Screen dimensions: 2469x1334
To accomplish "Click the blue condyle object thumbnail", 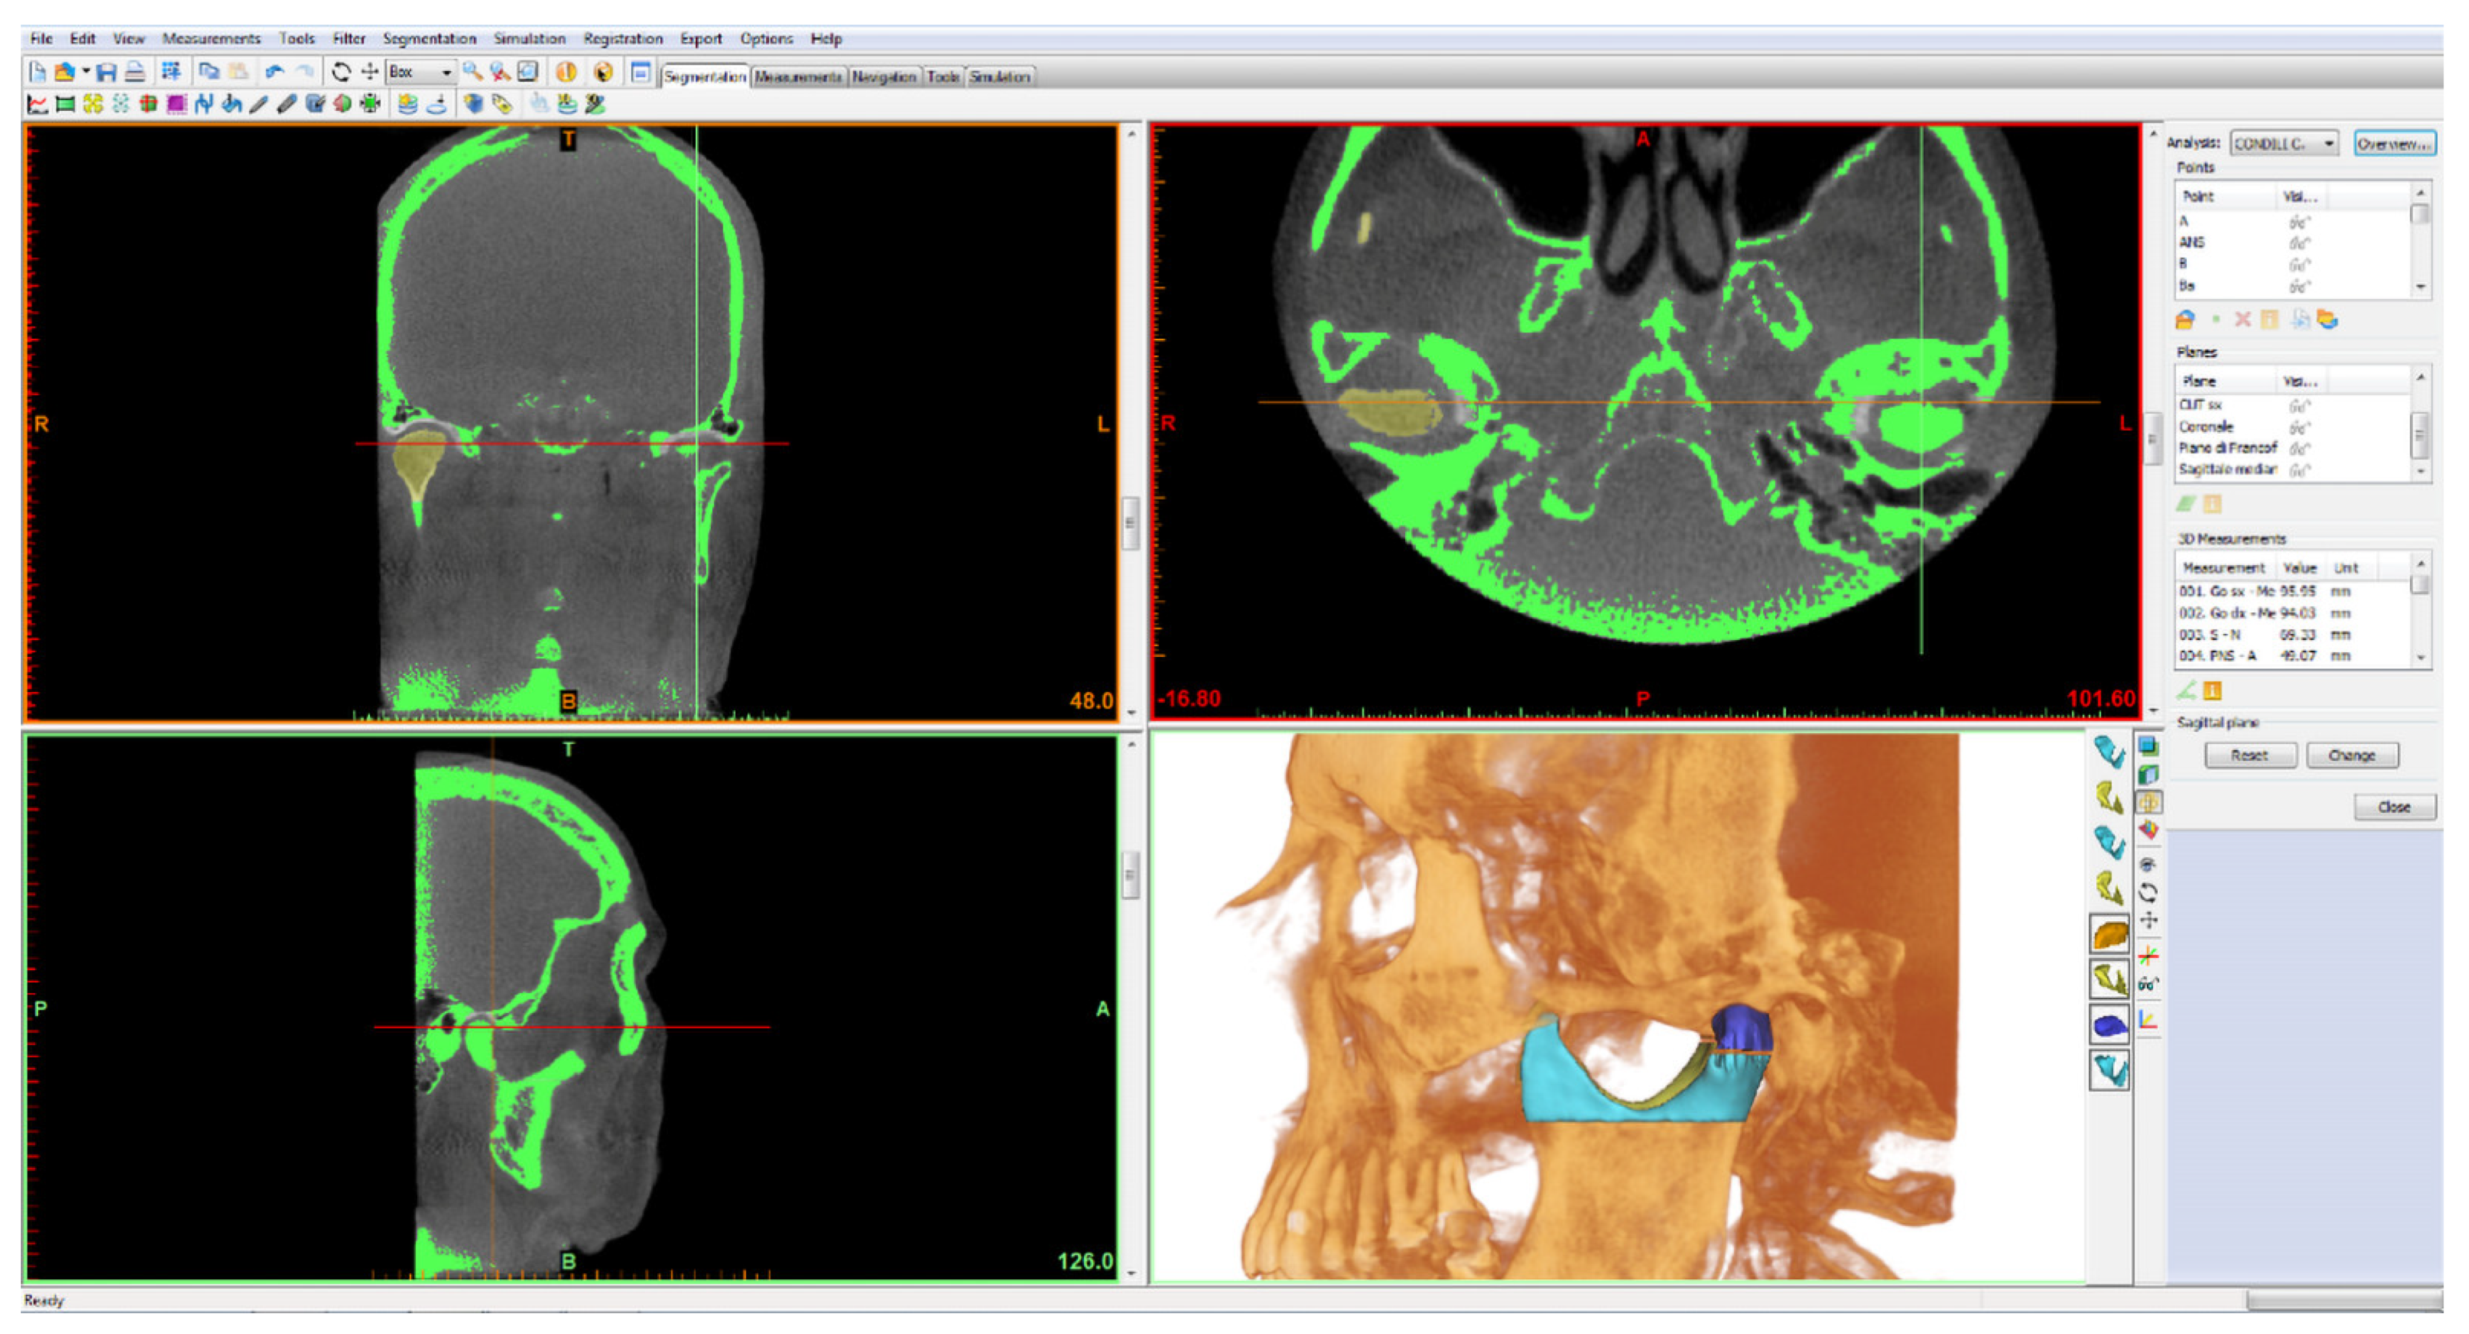I will (2110, 1026).
